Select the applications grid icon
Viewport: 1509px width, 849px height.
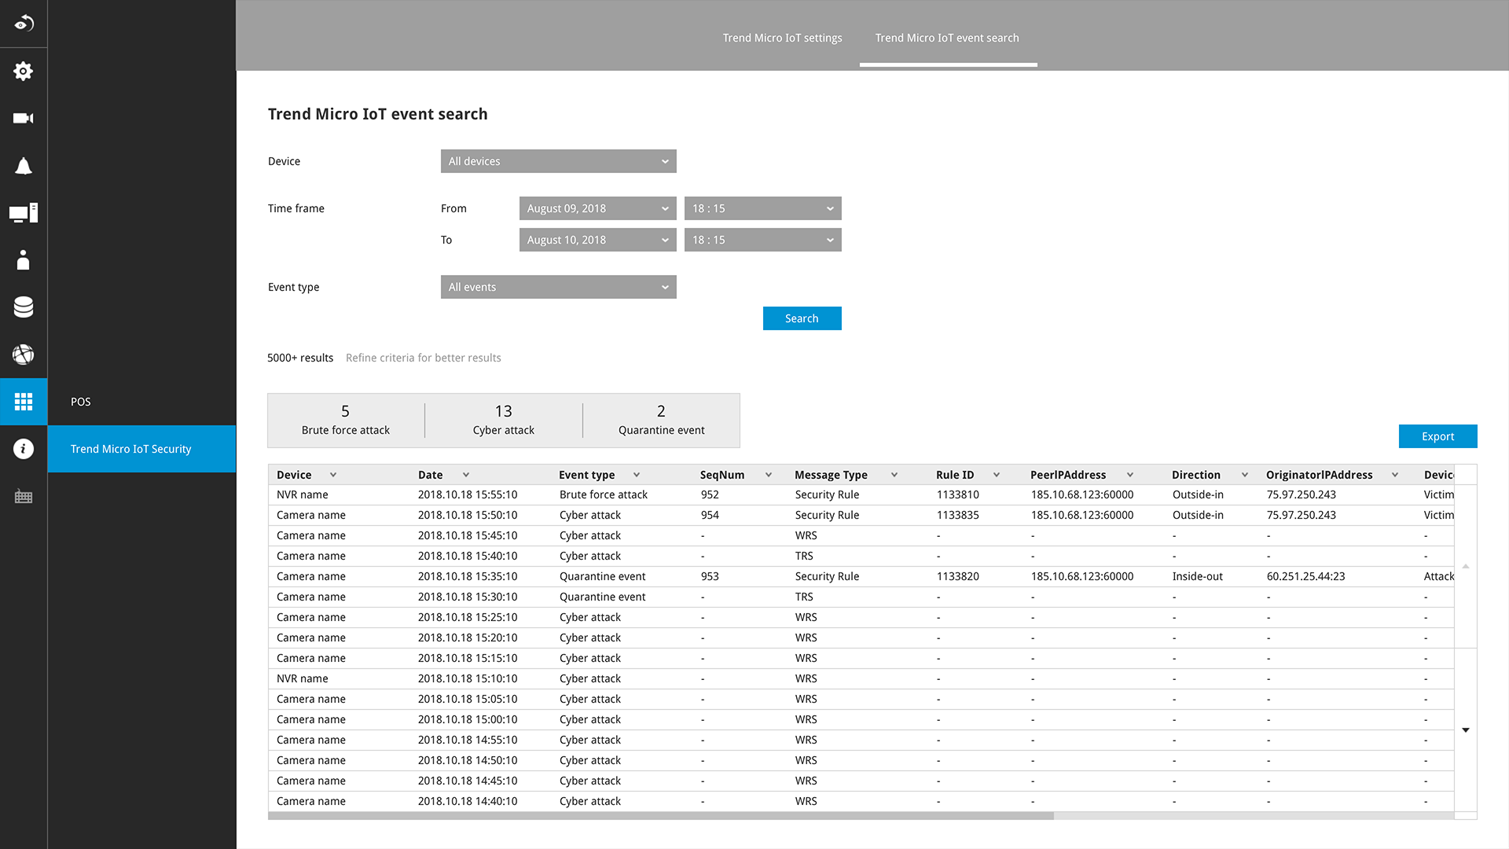point(24,402)
